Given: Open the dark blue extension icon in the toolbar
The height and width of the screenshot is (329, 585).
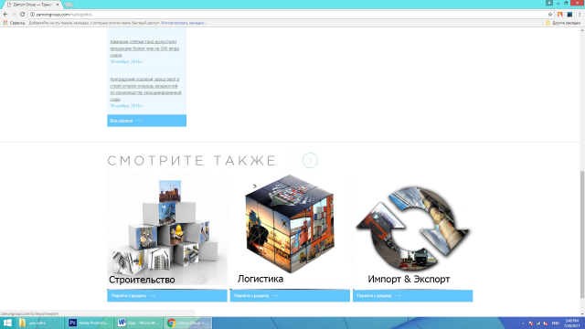Looking at the screenshot, I should (x=569, y=15).
